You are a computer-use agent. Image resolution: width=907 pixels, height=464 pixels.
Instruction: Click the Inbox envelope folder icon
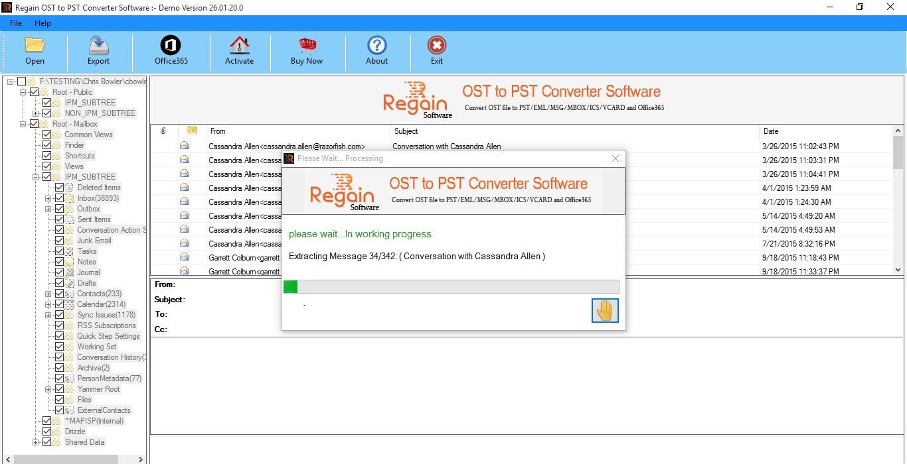click(69, 198)
